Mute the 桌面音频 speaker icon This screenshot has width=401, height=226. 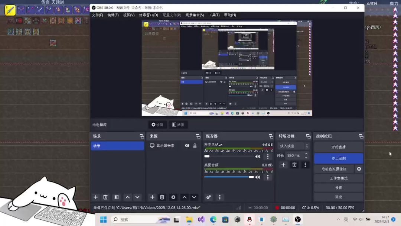click(258, 177)
